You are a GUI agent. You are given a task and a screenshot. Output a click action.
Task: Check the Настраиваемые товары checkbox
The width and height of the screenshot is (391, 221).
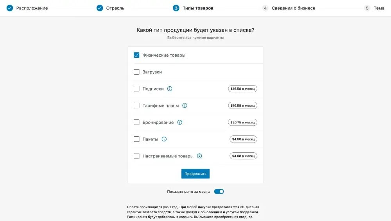coord(136,156)
